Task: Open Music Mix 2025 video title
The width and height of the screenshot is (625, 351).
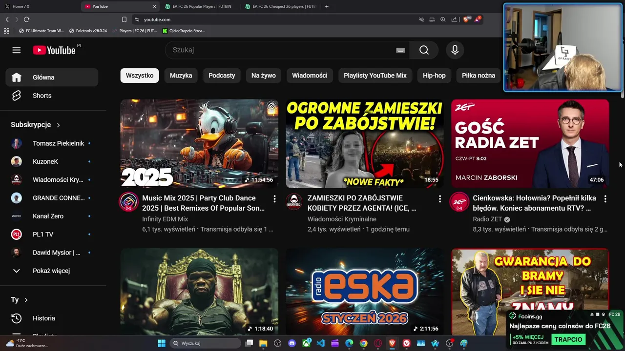Action: 204,203
